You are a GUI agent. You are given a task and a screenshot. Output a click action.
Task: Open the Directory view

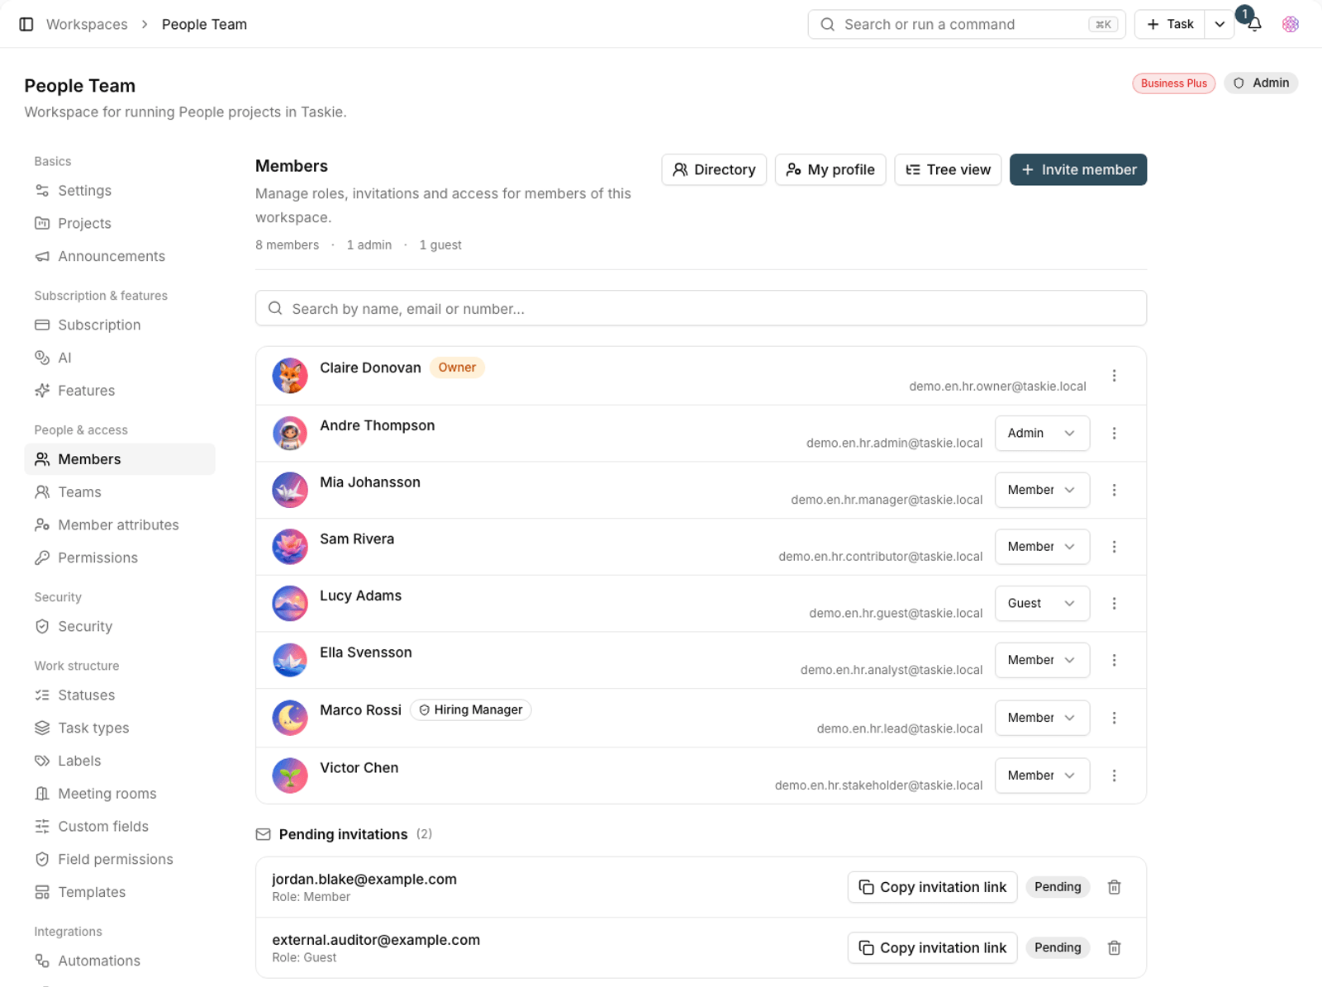(x=714, y=169)
